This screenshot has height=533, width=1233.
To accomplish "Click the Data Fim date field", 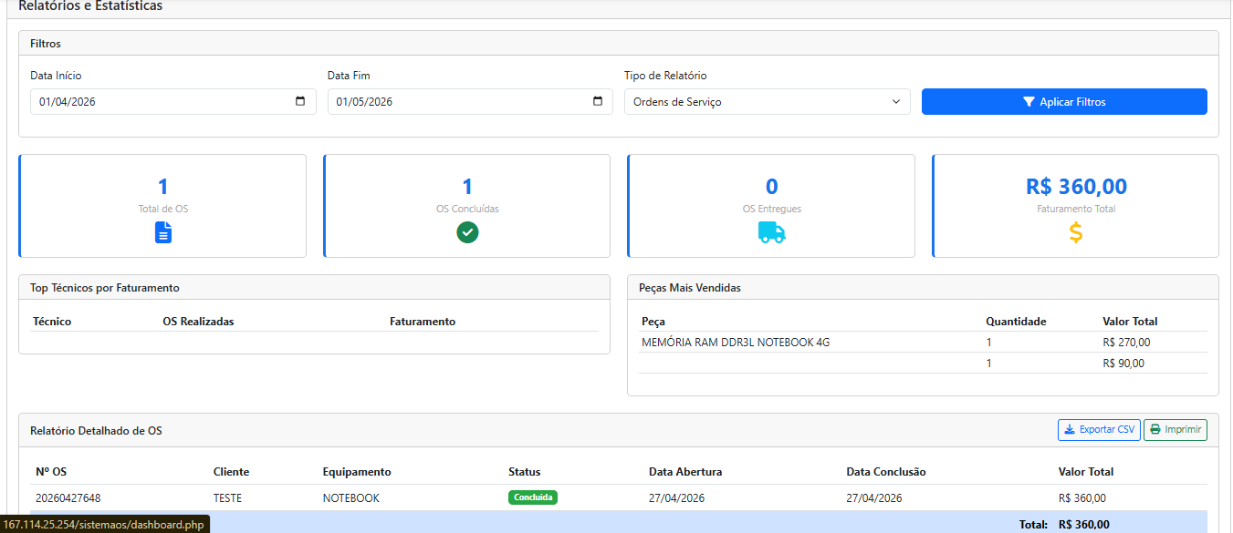I will (x=470, y=101).
